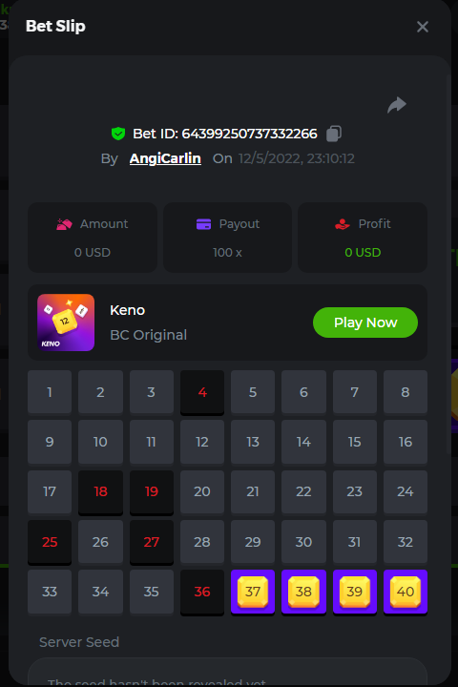Open the AngiCarlin user profile link
The height and width of the screenshot is (687, 458).
point(165,158)
